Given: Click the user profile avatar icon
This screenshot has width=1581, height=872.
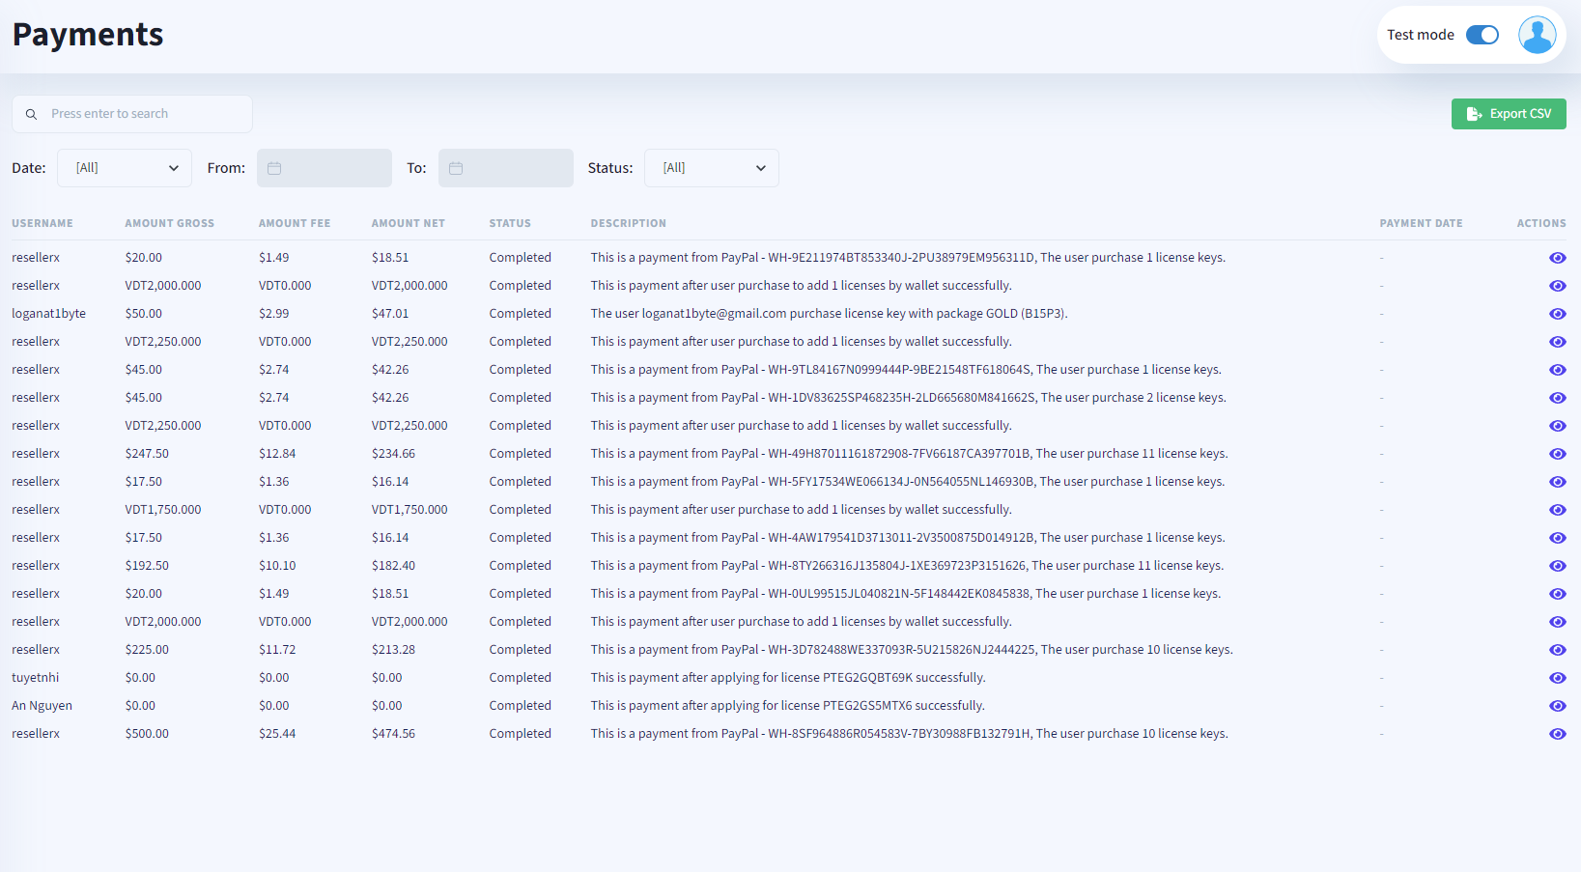Looking at the screenshot, I should (x=1537, y=35).
